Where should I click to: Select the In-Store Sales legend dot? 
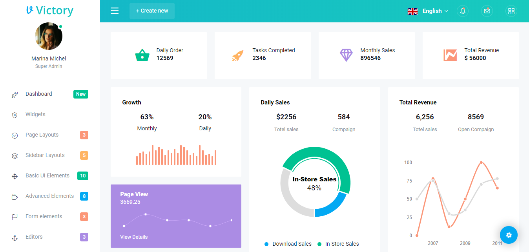[319, 244]
